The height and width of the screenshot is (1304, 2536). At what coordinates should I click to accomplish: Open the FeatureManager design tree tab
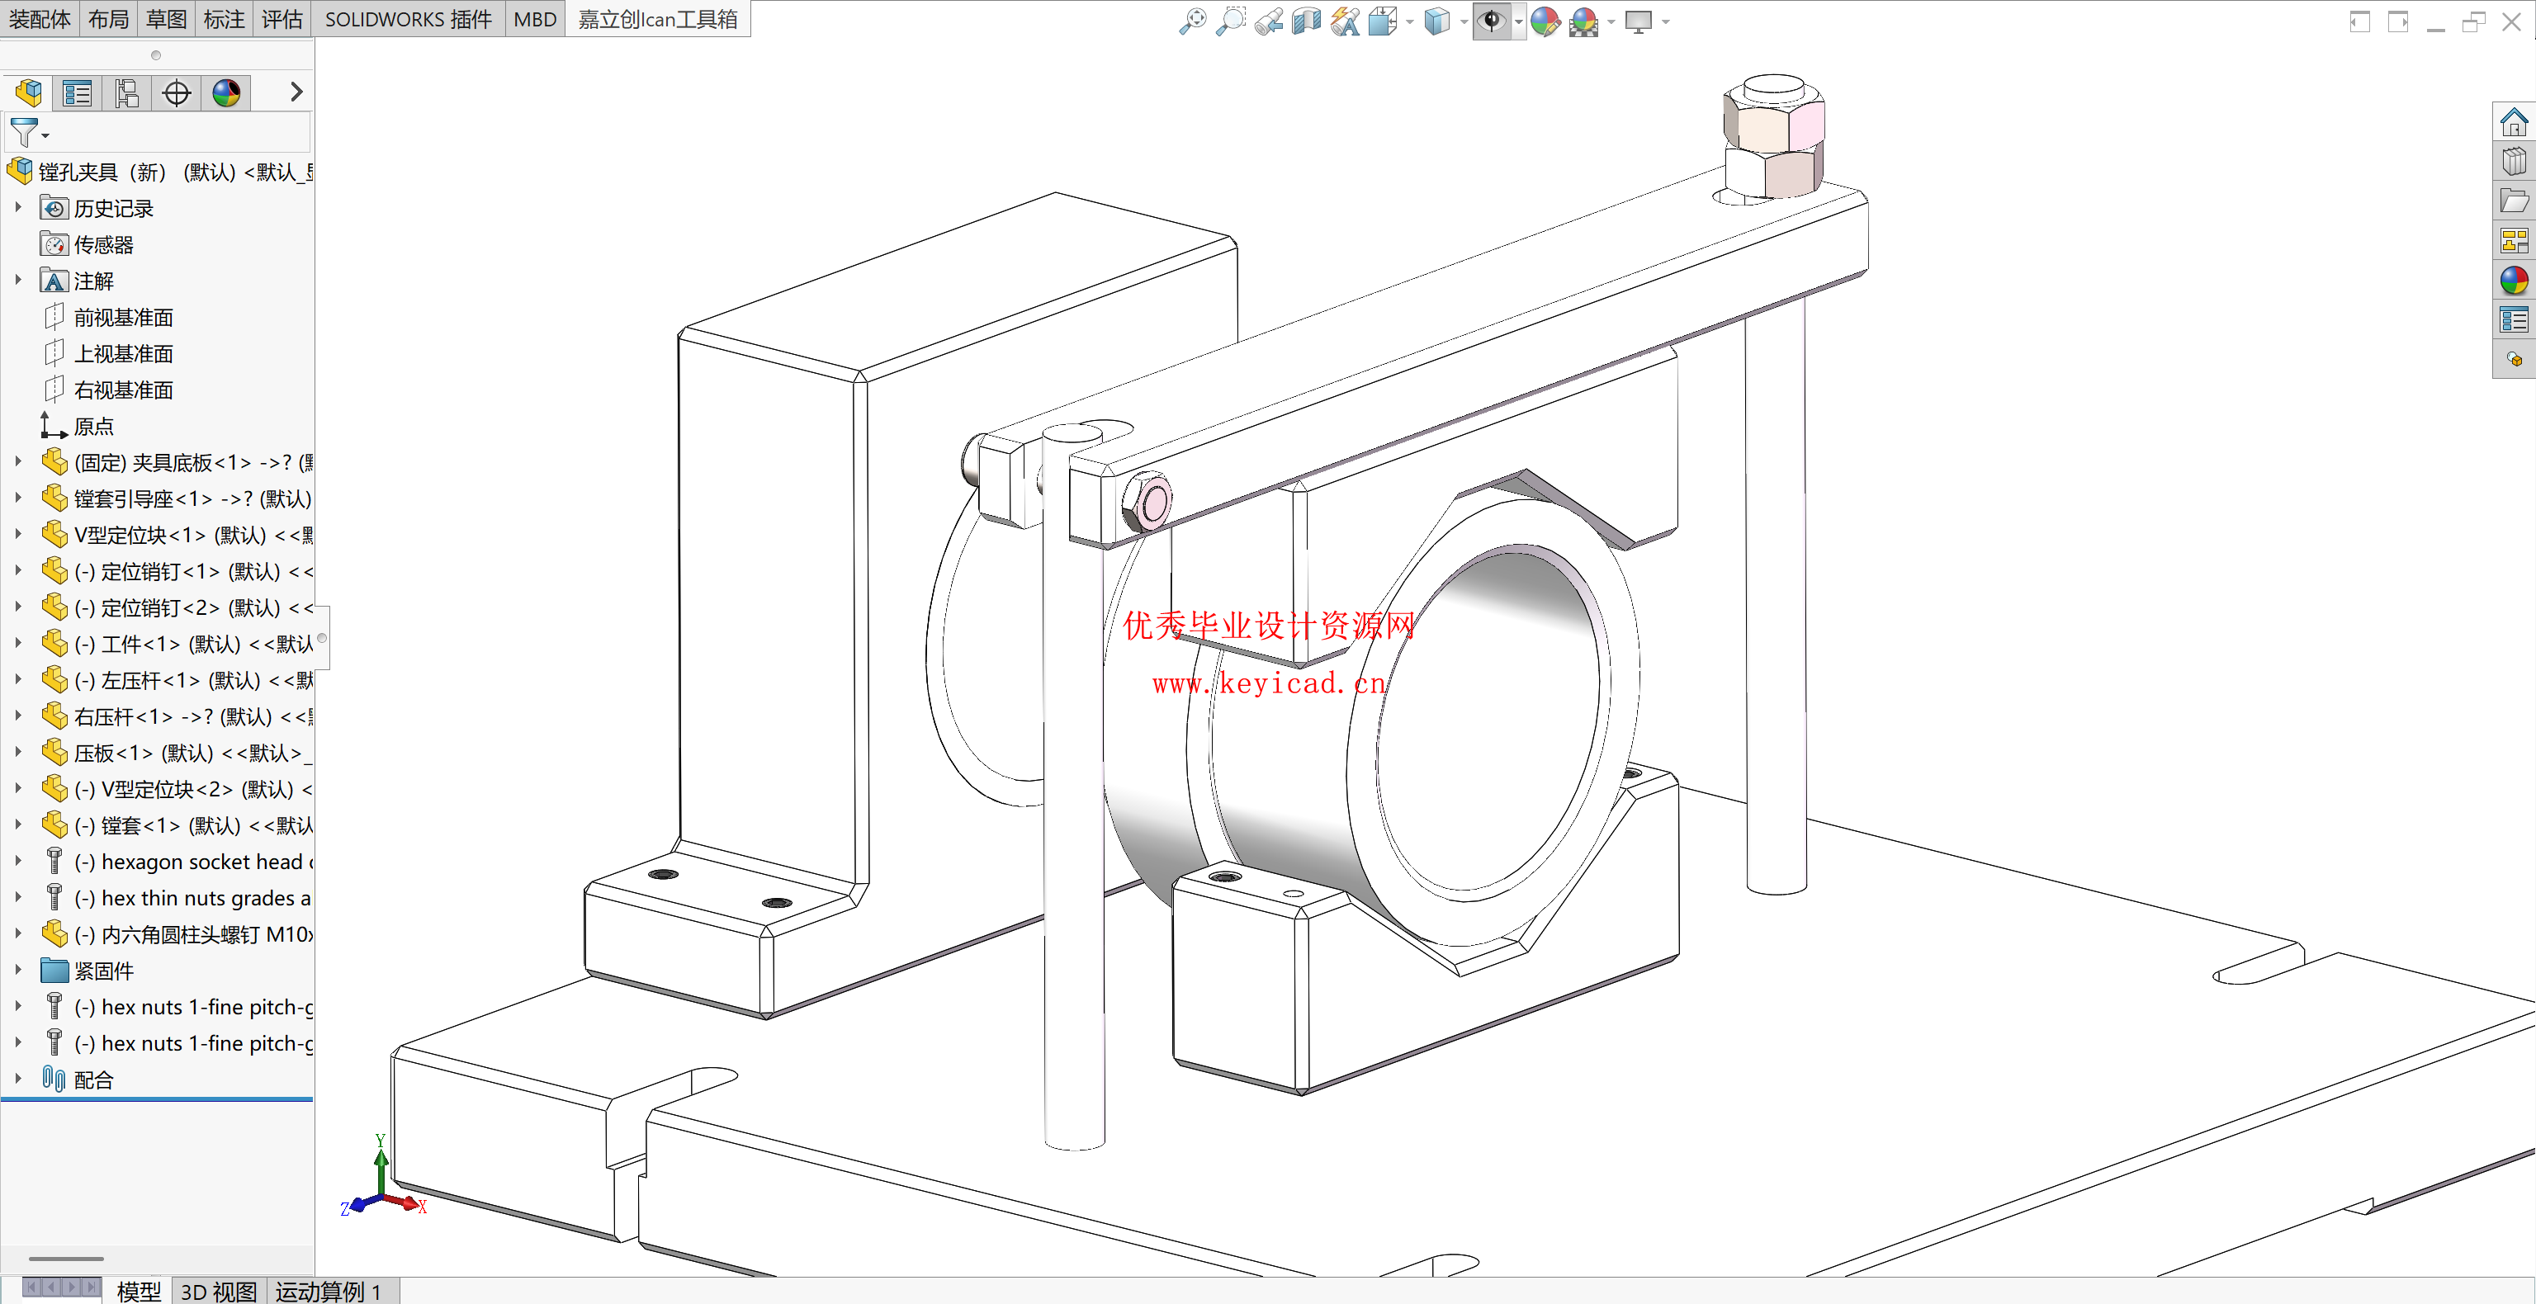[29, 93]
